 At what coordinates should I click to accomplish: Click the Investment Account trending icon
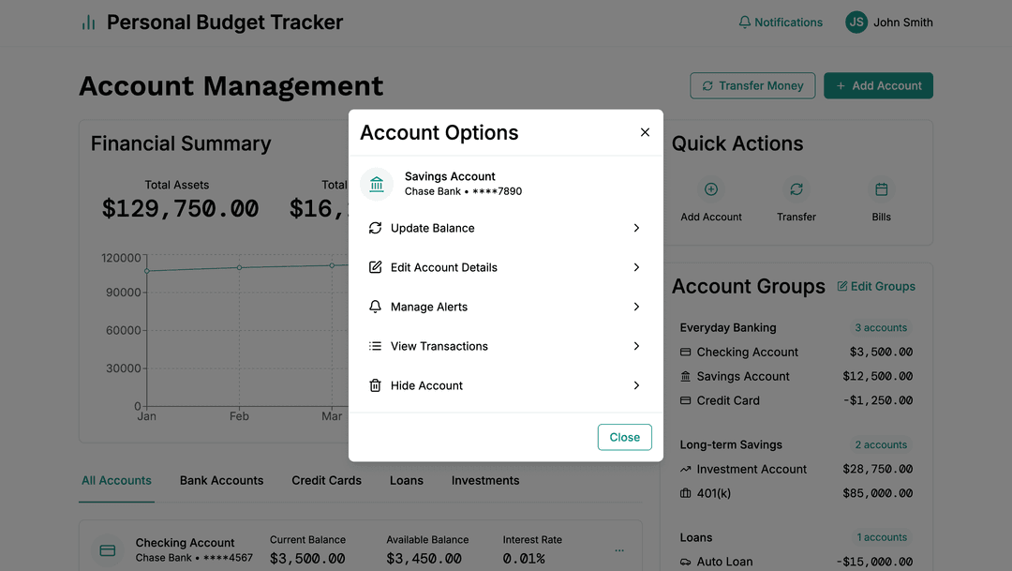coord(685,469)
